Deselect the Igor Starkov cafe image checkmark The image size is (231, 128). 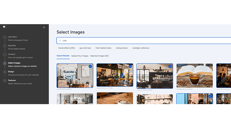pos(130,66)
